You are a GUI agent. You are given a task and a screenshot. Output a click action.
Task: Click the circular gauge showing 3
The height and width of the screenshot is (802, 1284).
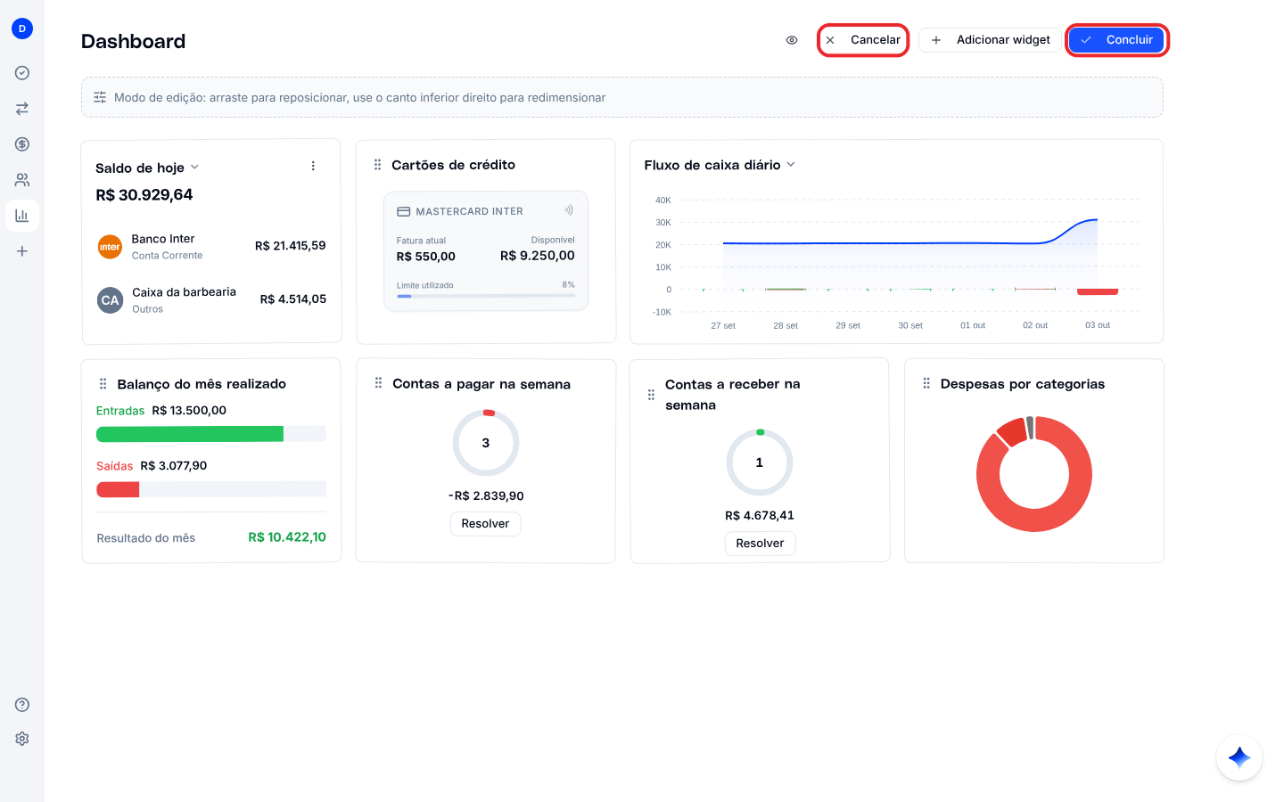point(486,443)
